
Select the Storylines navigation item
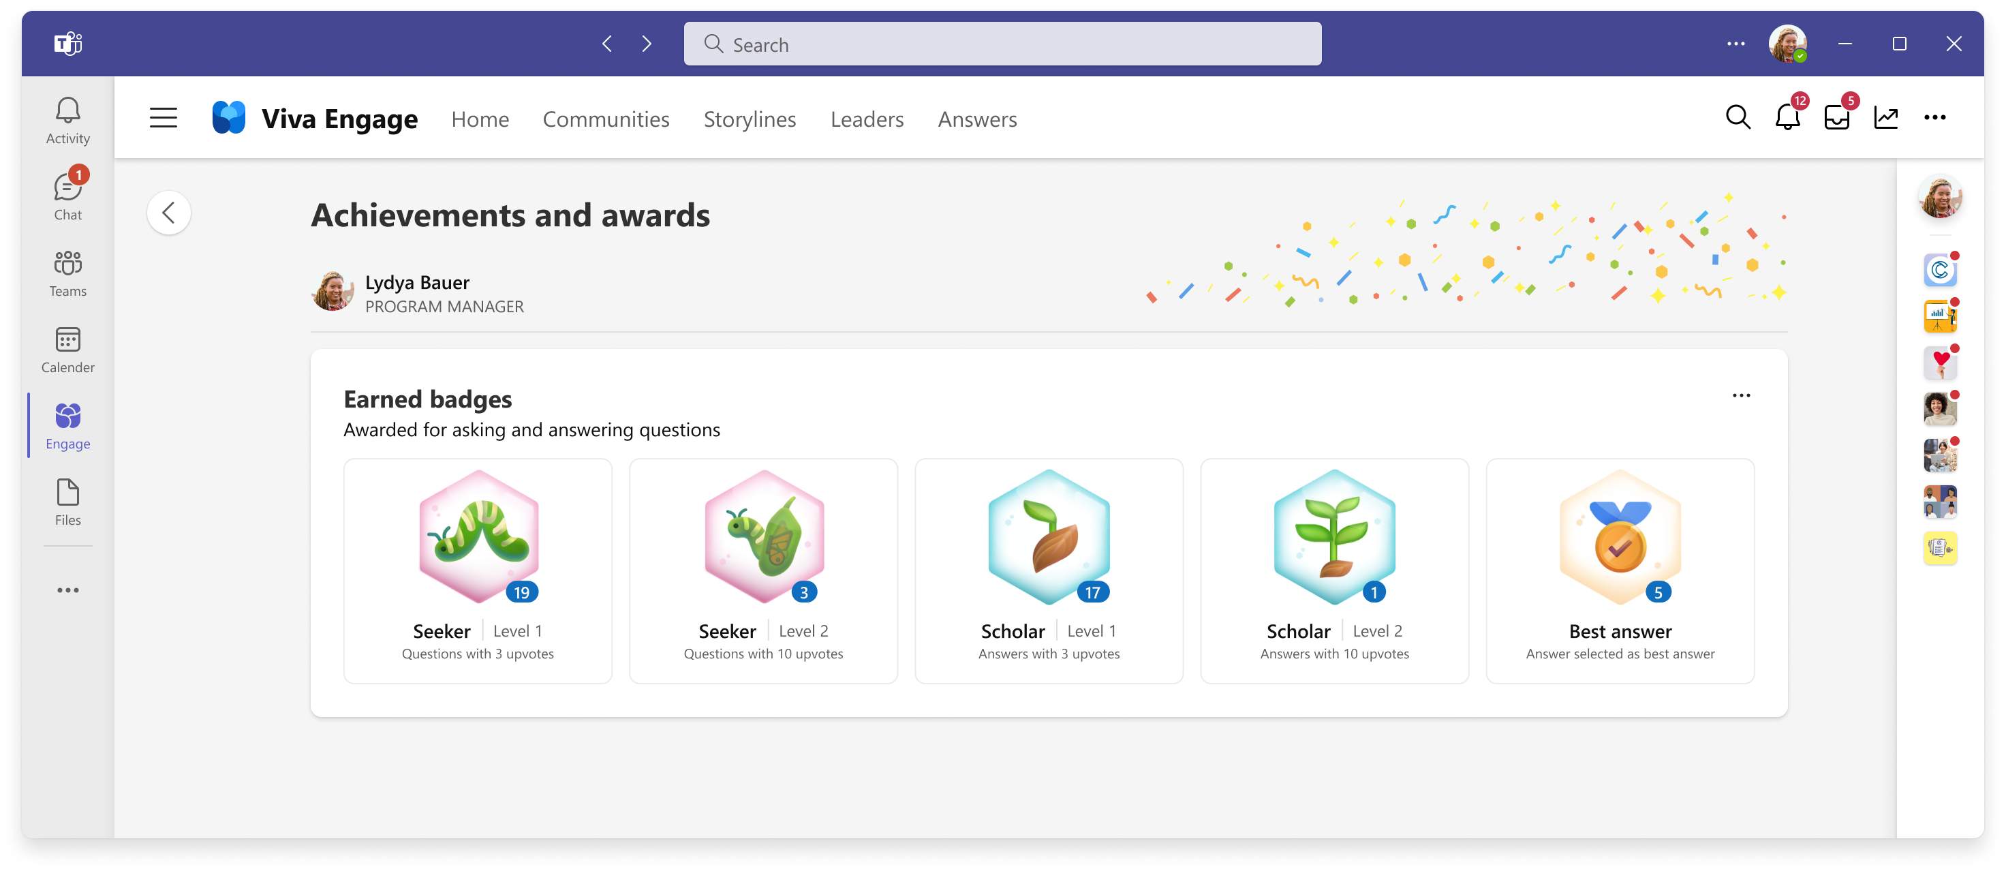coord(750,119)
